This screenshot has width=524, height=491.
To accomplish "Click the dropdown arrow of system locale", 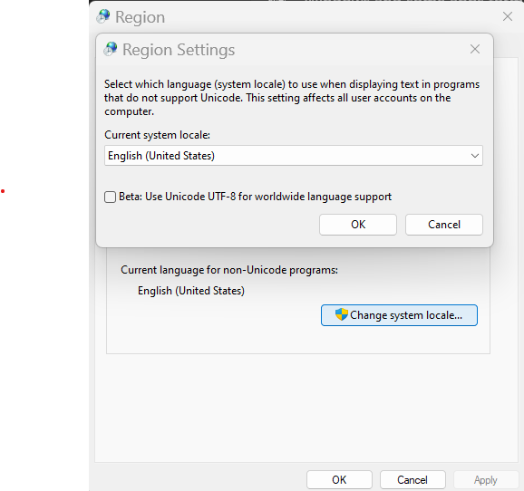I will click(x=474, y=156).
